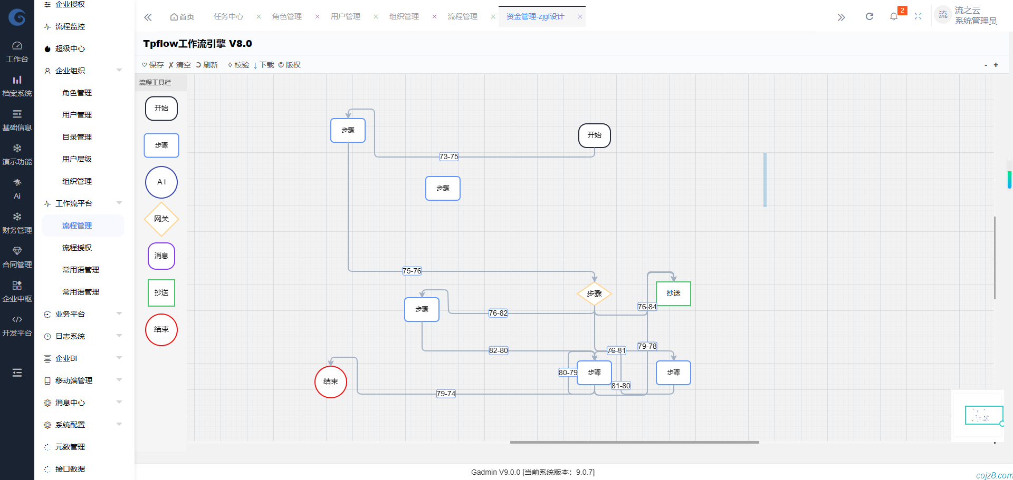Save the flow with the 保存 button

(152, 64)
